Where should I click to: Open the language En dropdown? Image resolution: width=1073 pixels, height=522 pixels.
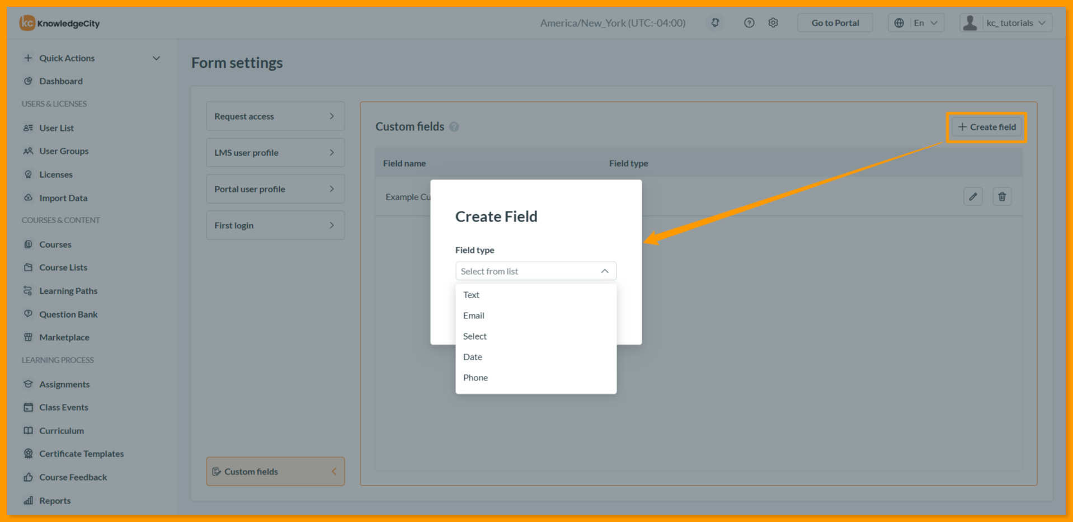(916, 23)
